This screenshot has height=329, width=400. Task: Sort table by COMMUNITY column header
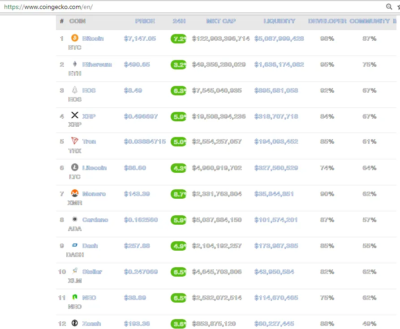point(370,21)
